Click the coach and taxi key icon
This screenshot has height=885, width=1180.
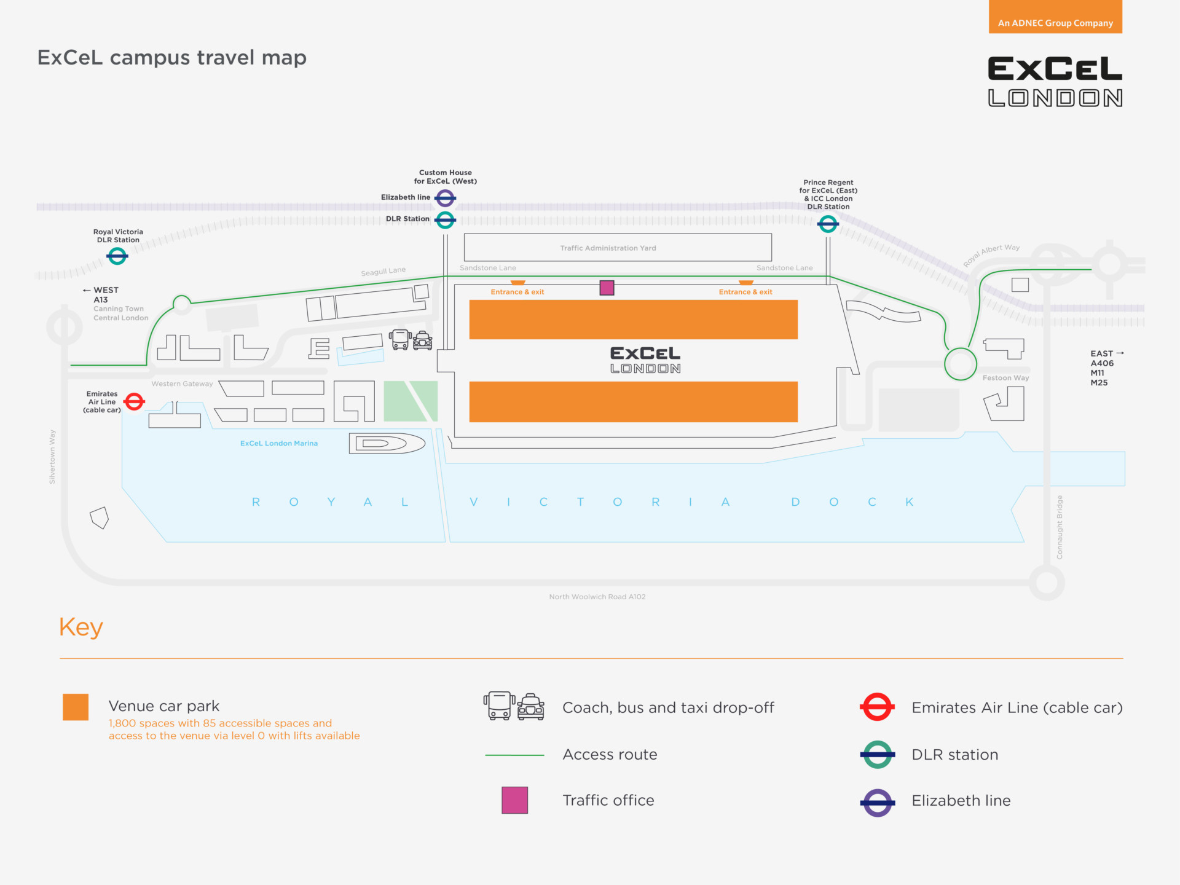[514, 706]
